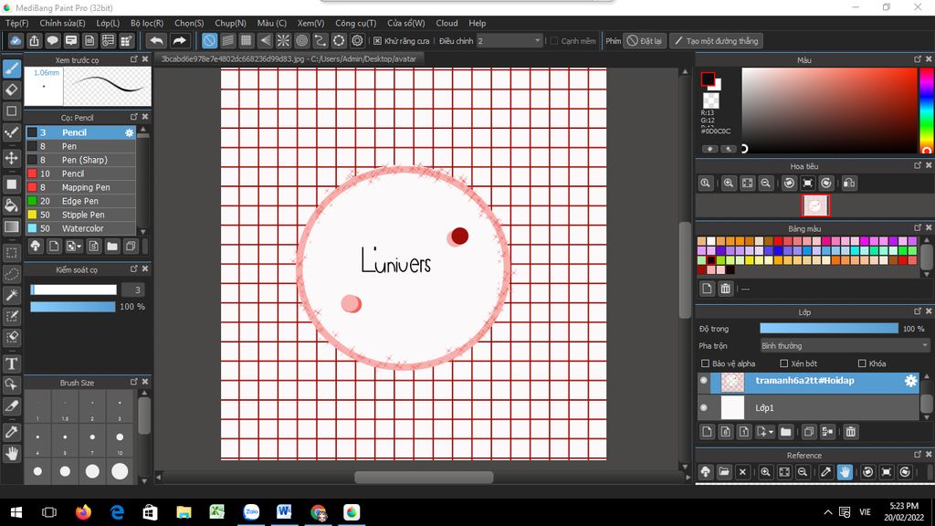Open the Pha trộn blend mode dropdown

[x=845, y=346]
